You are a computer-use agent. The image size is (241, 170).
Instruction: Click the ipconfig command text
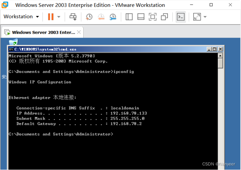[124, 72]
